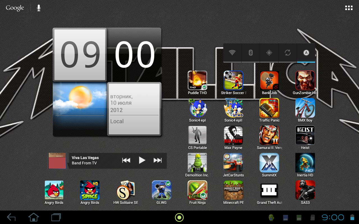The width and height of the screenshot is (359, 224).
Task: Open Minecraft PE
Action: [233, 190]
